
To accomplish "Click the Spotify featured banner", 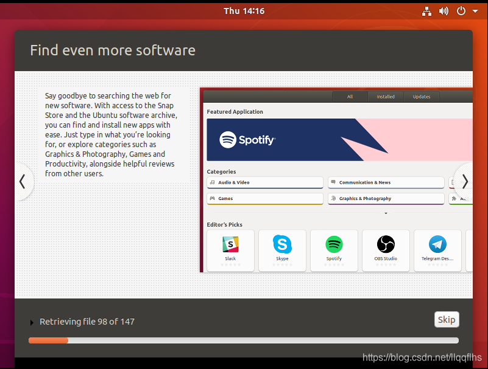I will click(339, 140).
